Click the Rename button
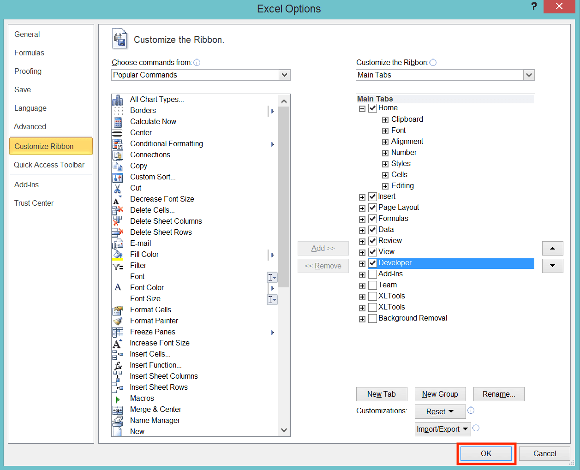580x470 pixels. point(499,394)
